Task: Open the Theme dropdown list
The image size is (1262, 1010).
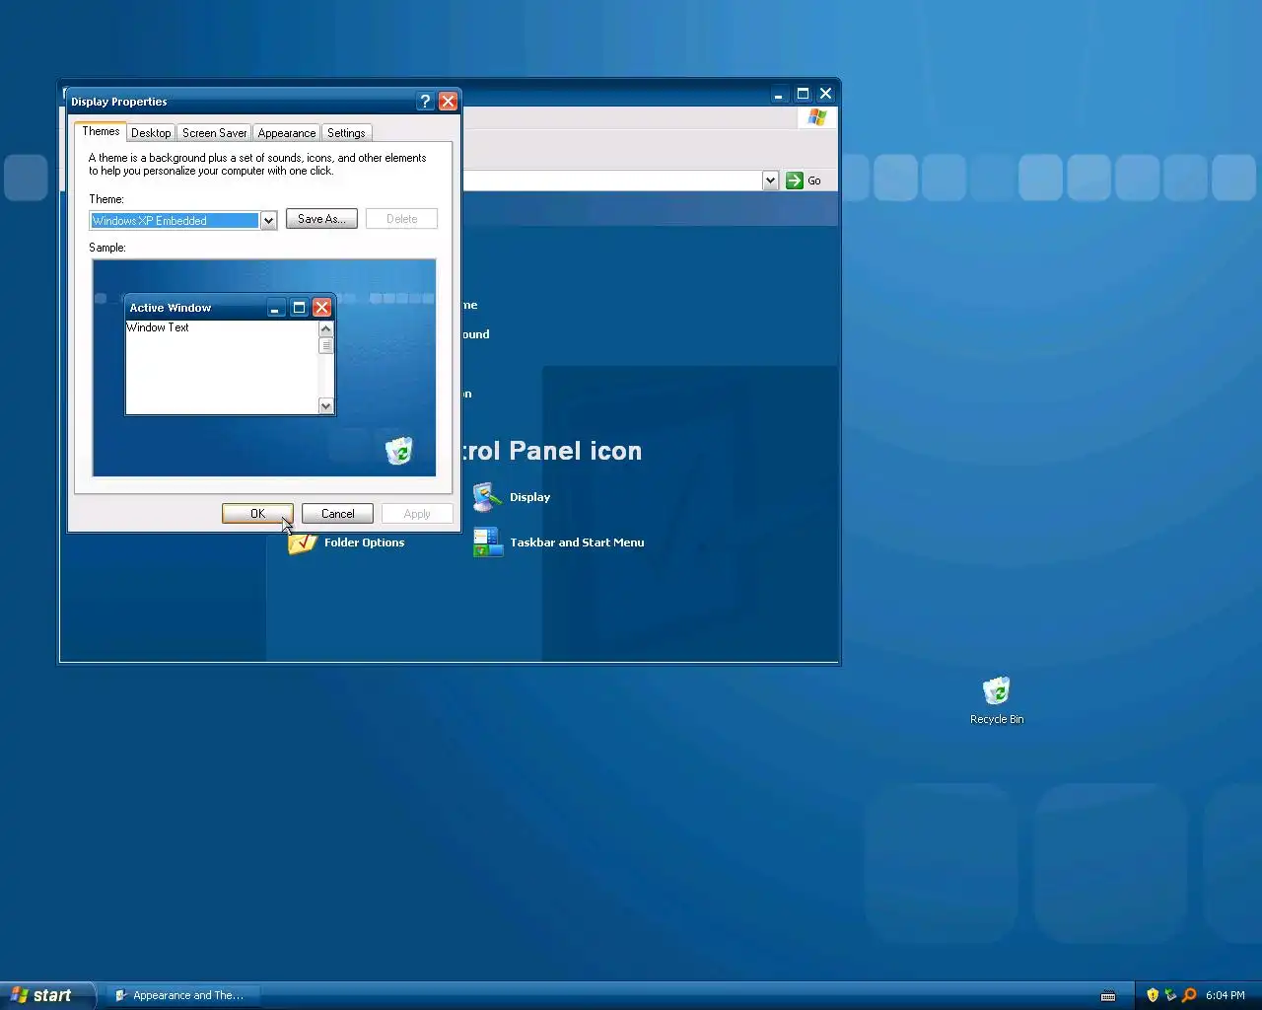Action: coord(268,221)
